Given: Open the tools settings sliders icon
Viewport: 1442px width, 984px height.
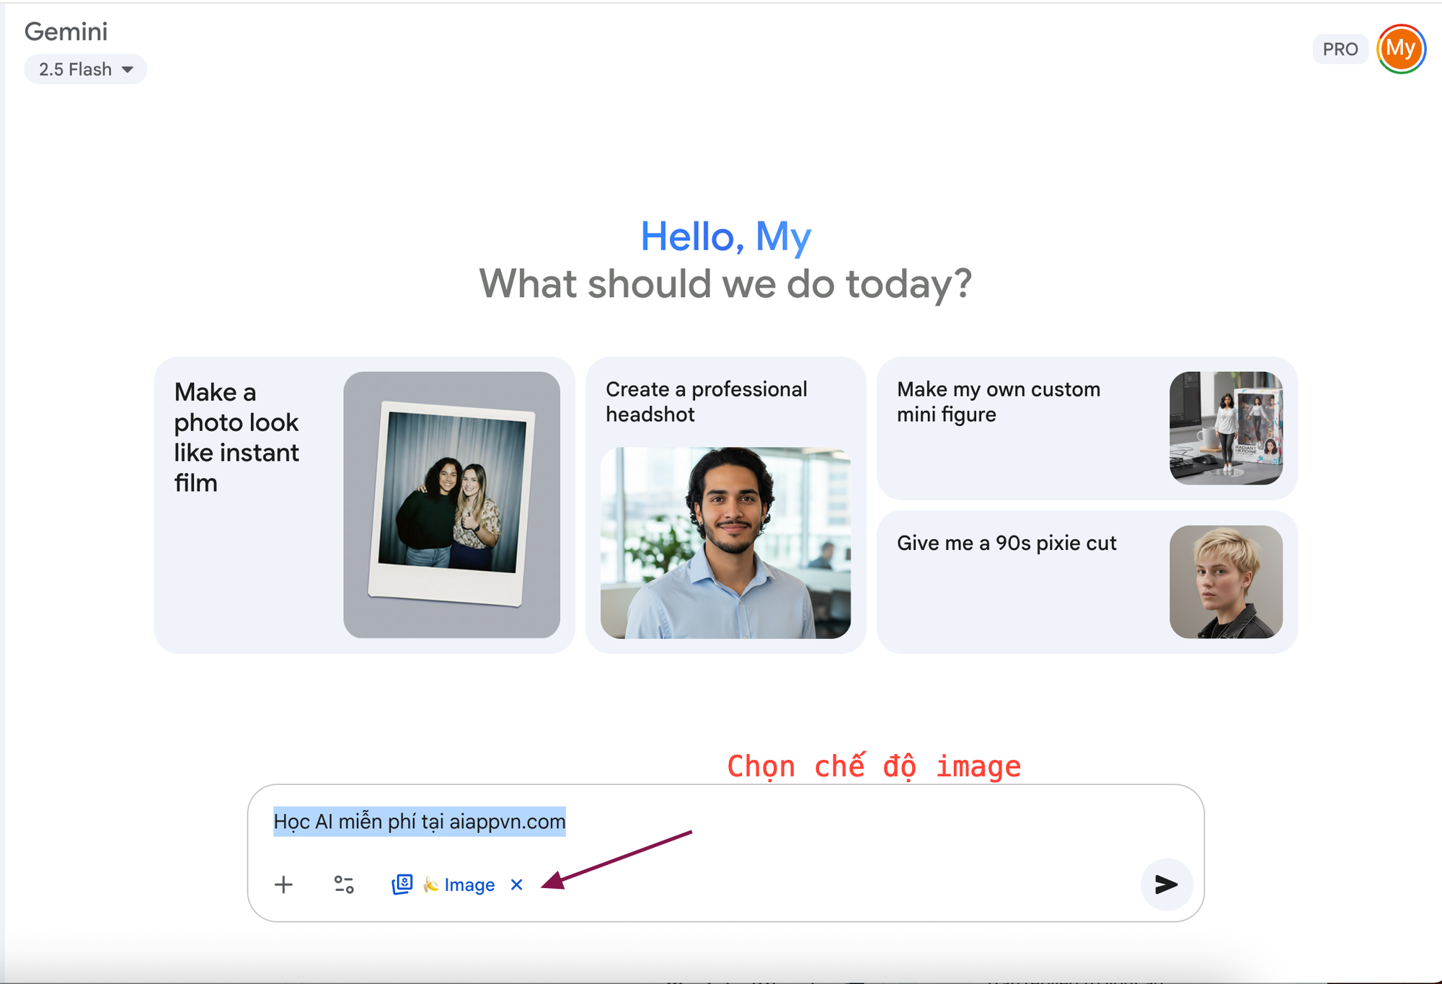Looking at the screenshot, I should point(344,885).
